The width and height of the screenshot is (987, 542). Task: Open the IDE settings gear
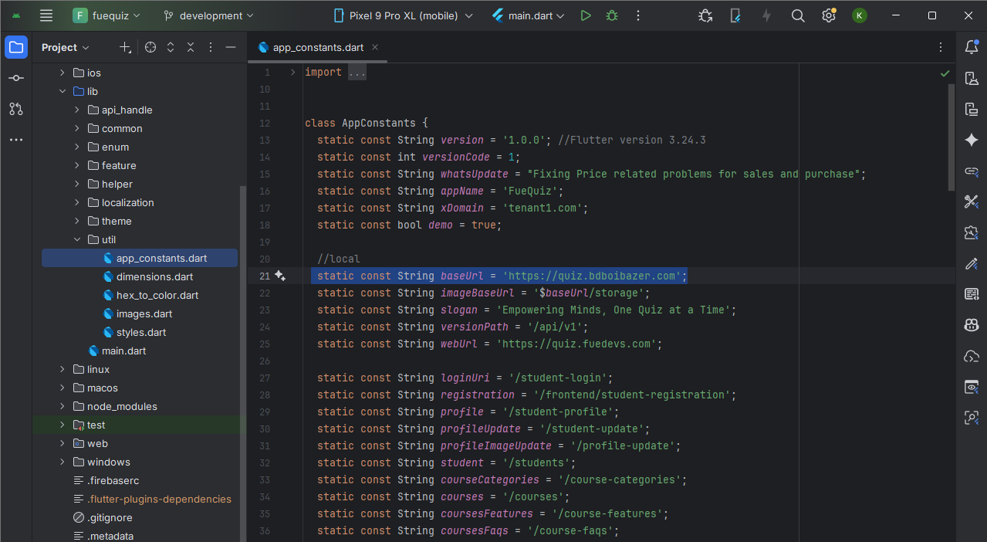tap(829, 15)
